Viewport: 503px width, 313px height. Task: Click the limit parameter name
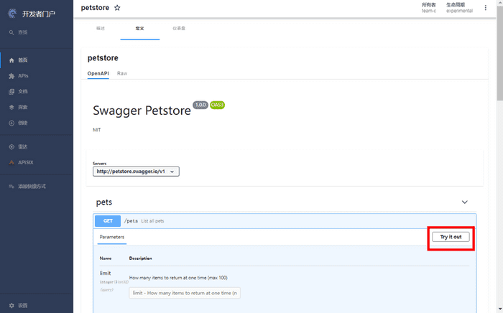(x=105, y=274)
